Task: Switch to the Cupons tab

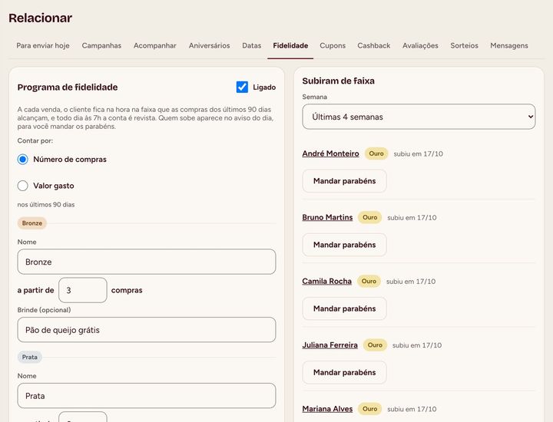Action: 333,45
